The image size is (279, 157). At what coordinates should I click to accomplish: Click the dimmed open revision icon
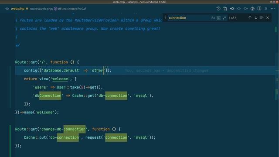pyautogui.click(x=239, y=9)
